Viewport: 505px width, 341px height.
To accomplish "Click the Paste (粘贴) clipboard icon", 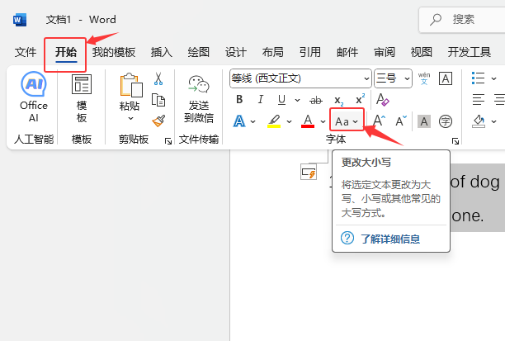I will (x=130, y=85).
